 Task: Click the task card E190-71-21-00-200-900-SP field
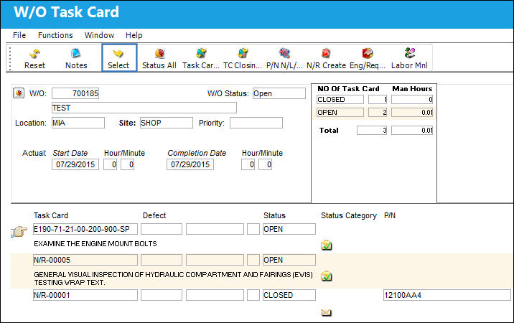click(x=85, y=229)
